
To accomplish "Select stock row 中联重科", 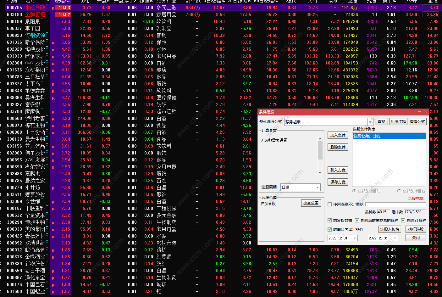I will [129, 208].
